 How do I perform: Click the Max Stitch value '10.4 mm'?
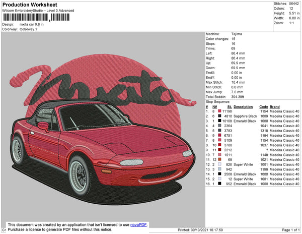tap(238, 82)
